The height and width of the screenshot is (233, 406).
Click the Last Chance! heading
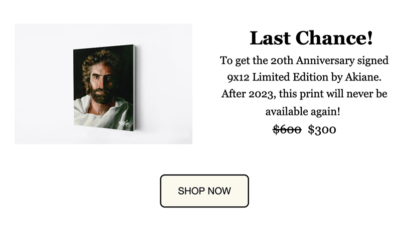coord(311,38)
